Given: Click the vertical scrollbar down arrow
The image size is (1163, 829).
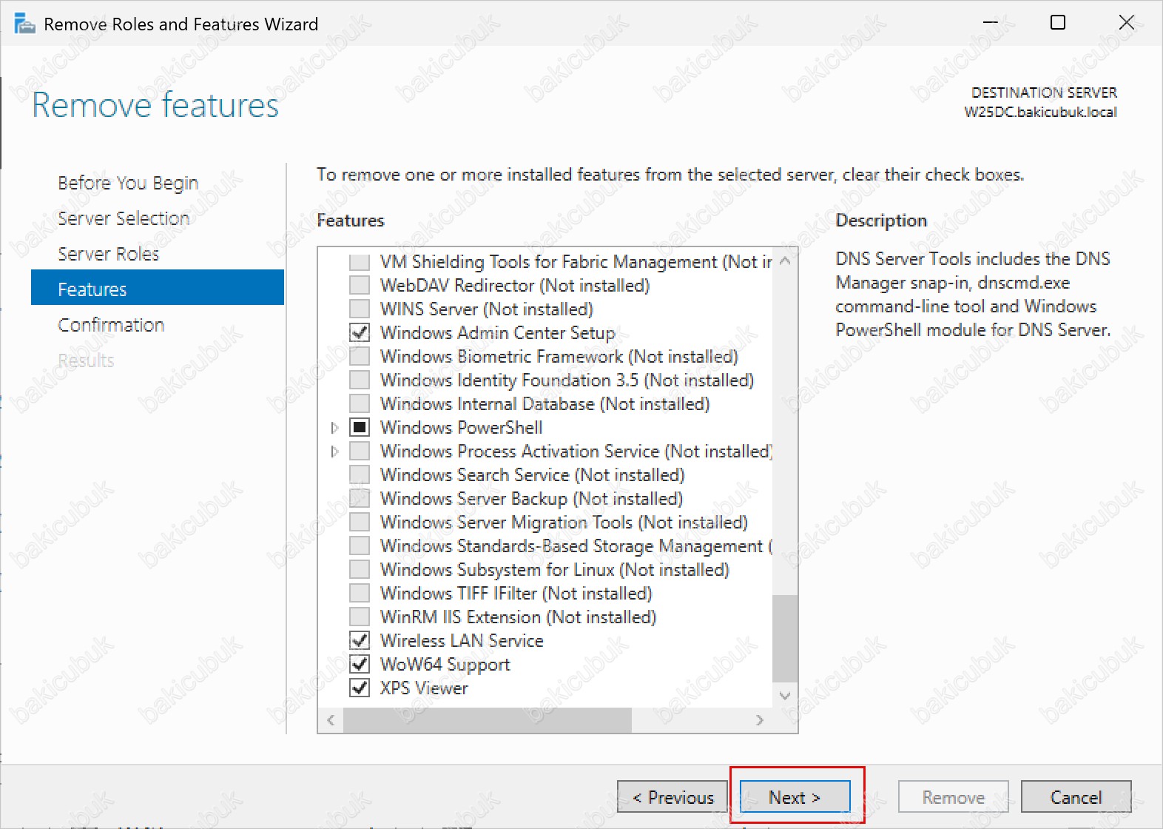Looking at the screenshot, I should tap(785, 696).
